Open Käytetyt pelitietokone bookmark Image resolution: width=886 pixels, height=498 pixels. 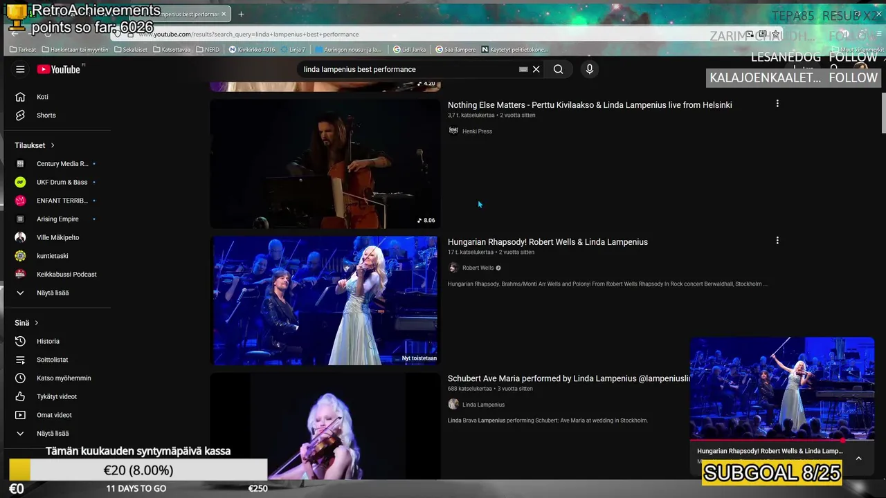click(514, 50)
